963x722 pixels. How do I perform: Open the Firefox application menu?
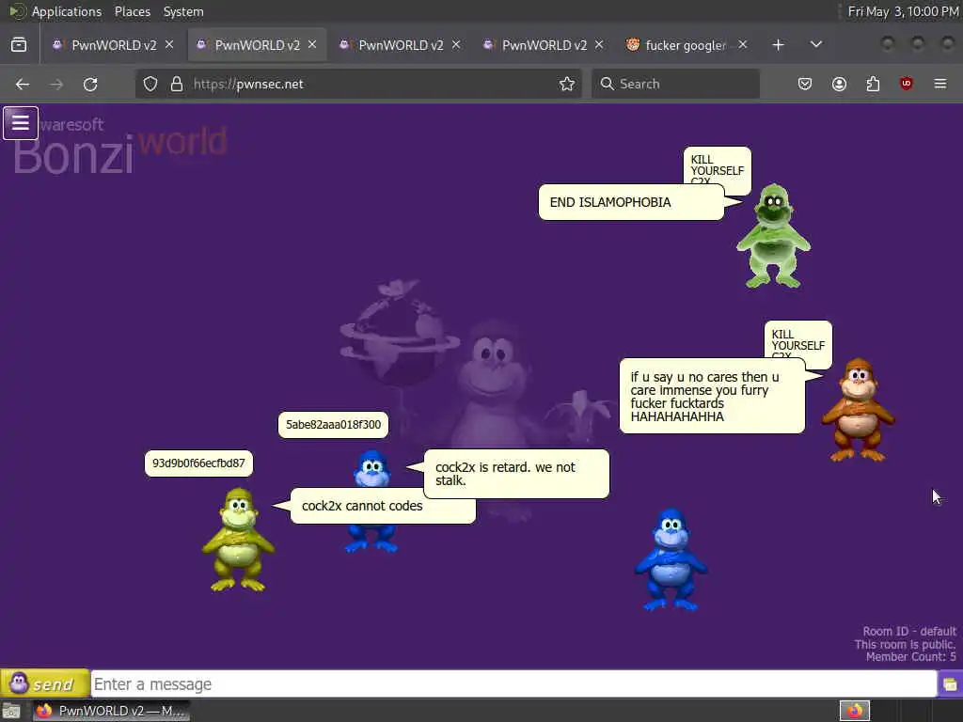940,84
